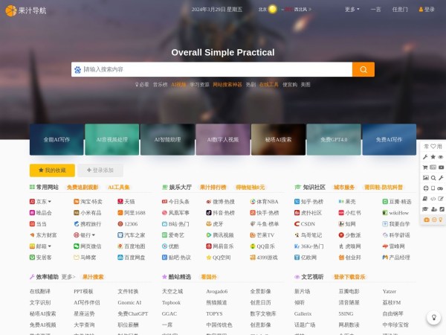Open the 抖音·热榜 site link
446x335 pixels.
221,212
